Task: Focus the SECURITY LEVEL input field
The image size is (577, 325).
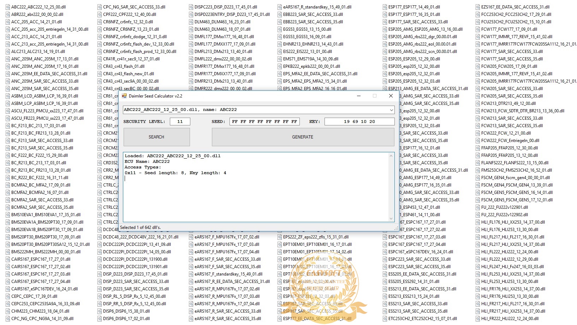Action: [180, 122]
